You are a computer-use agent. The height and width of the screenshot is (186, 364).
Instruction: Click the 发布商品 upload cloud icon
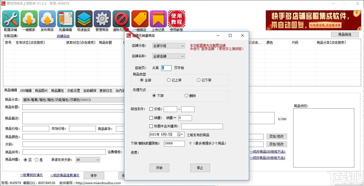point(47,19)
